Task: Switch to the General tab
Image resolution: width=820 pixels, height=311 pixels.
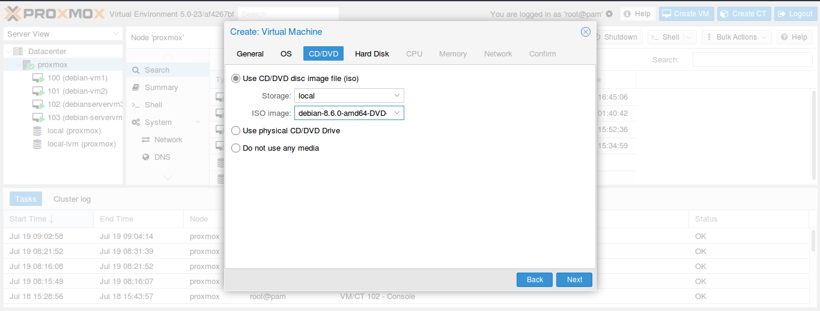Action: pos(250,53)
